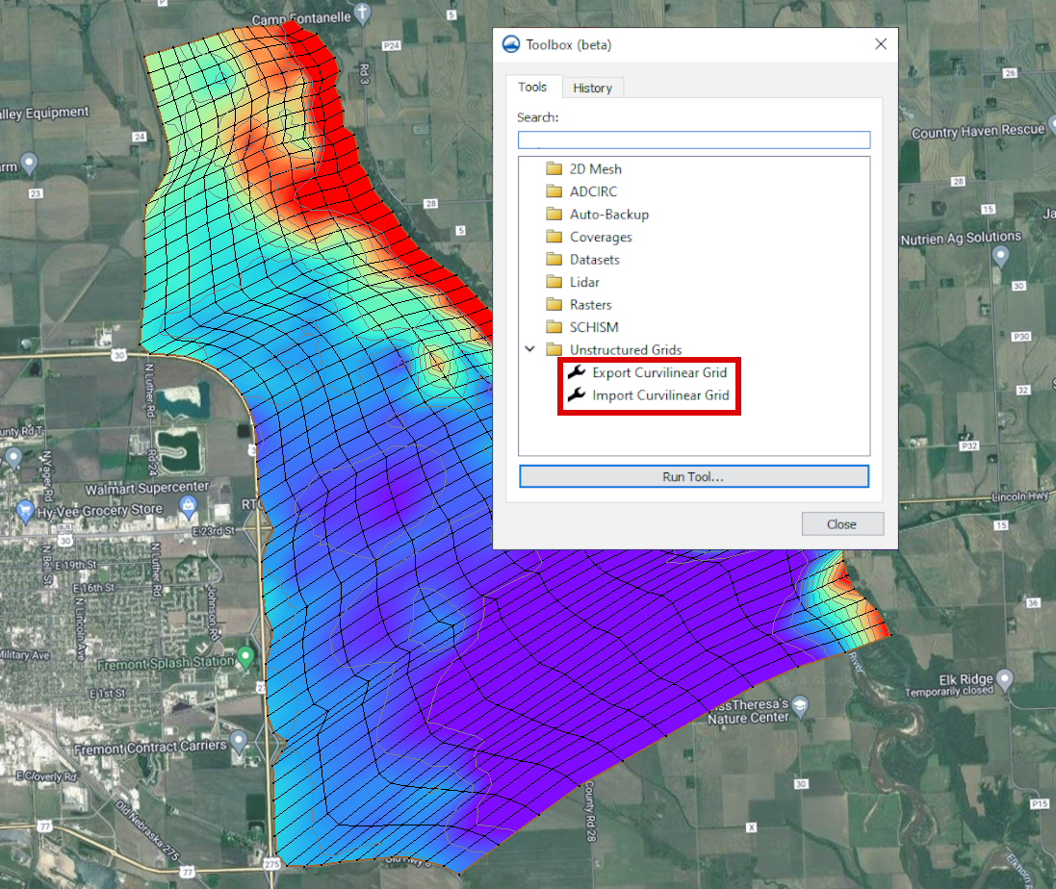Collapse the Unstructured Grids folder
The width and height of the screenshot is (1056, 889).
click(529, 349)
